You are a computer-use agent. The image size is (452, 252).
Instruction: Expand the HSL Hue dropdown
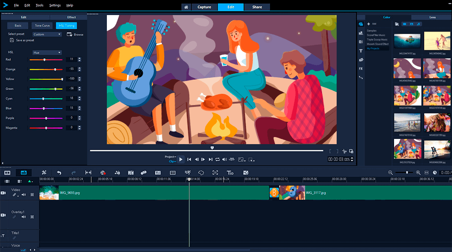(47, 52)
